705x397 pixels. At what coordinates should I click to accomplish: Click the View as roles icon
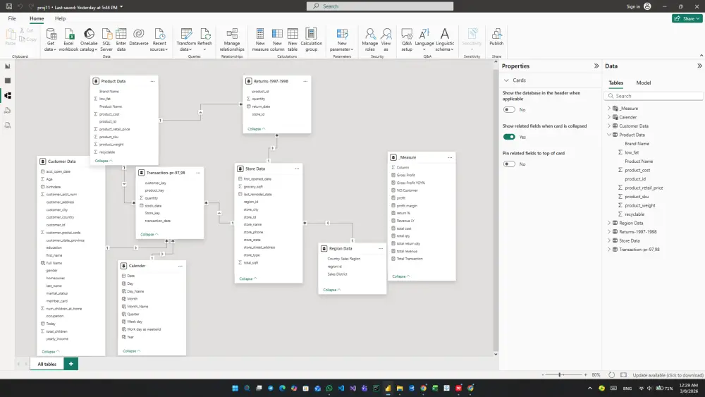[x=386, y=39]
